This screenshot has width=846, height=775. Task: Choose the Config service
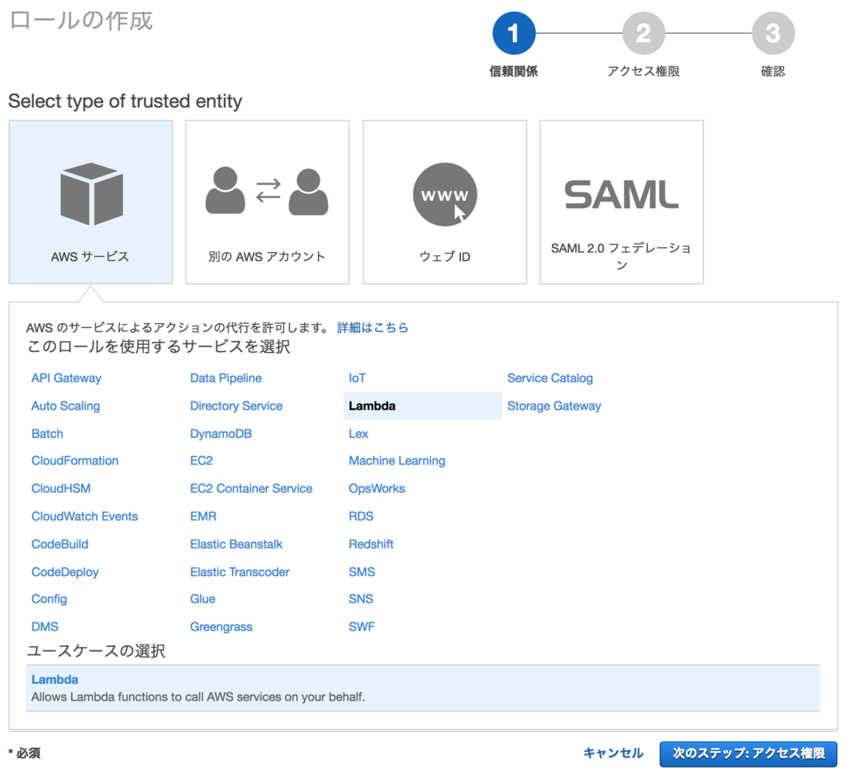point(49,599)
